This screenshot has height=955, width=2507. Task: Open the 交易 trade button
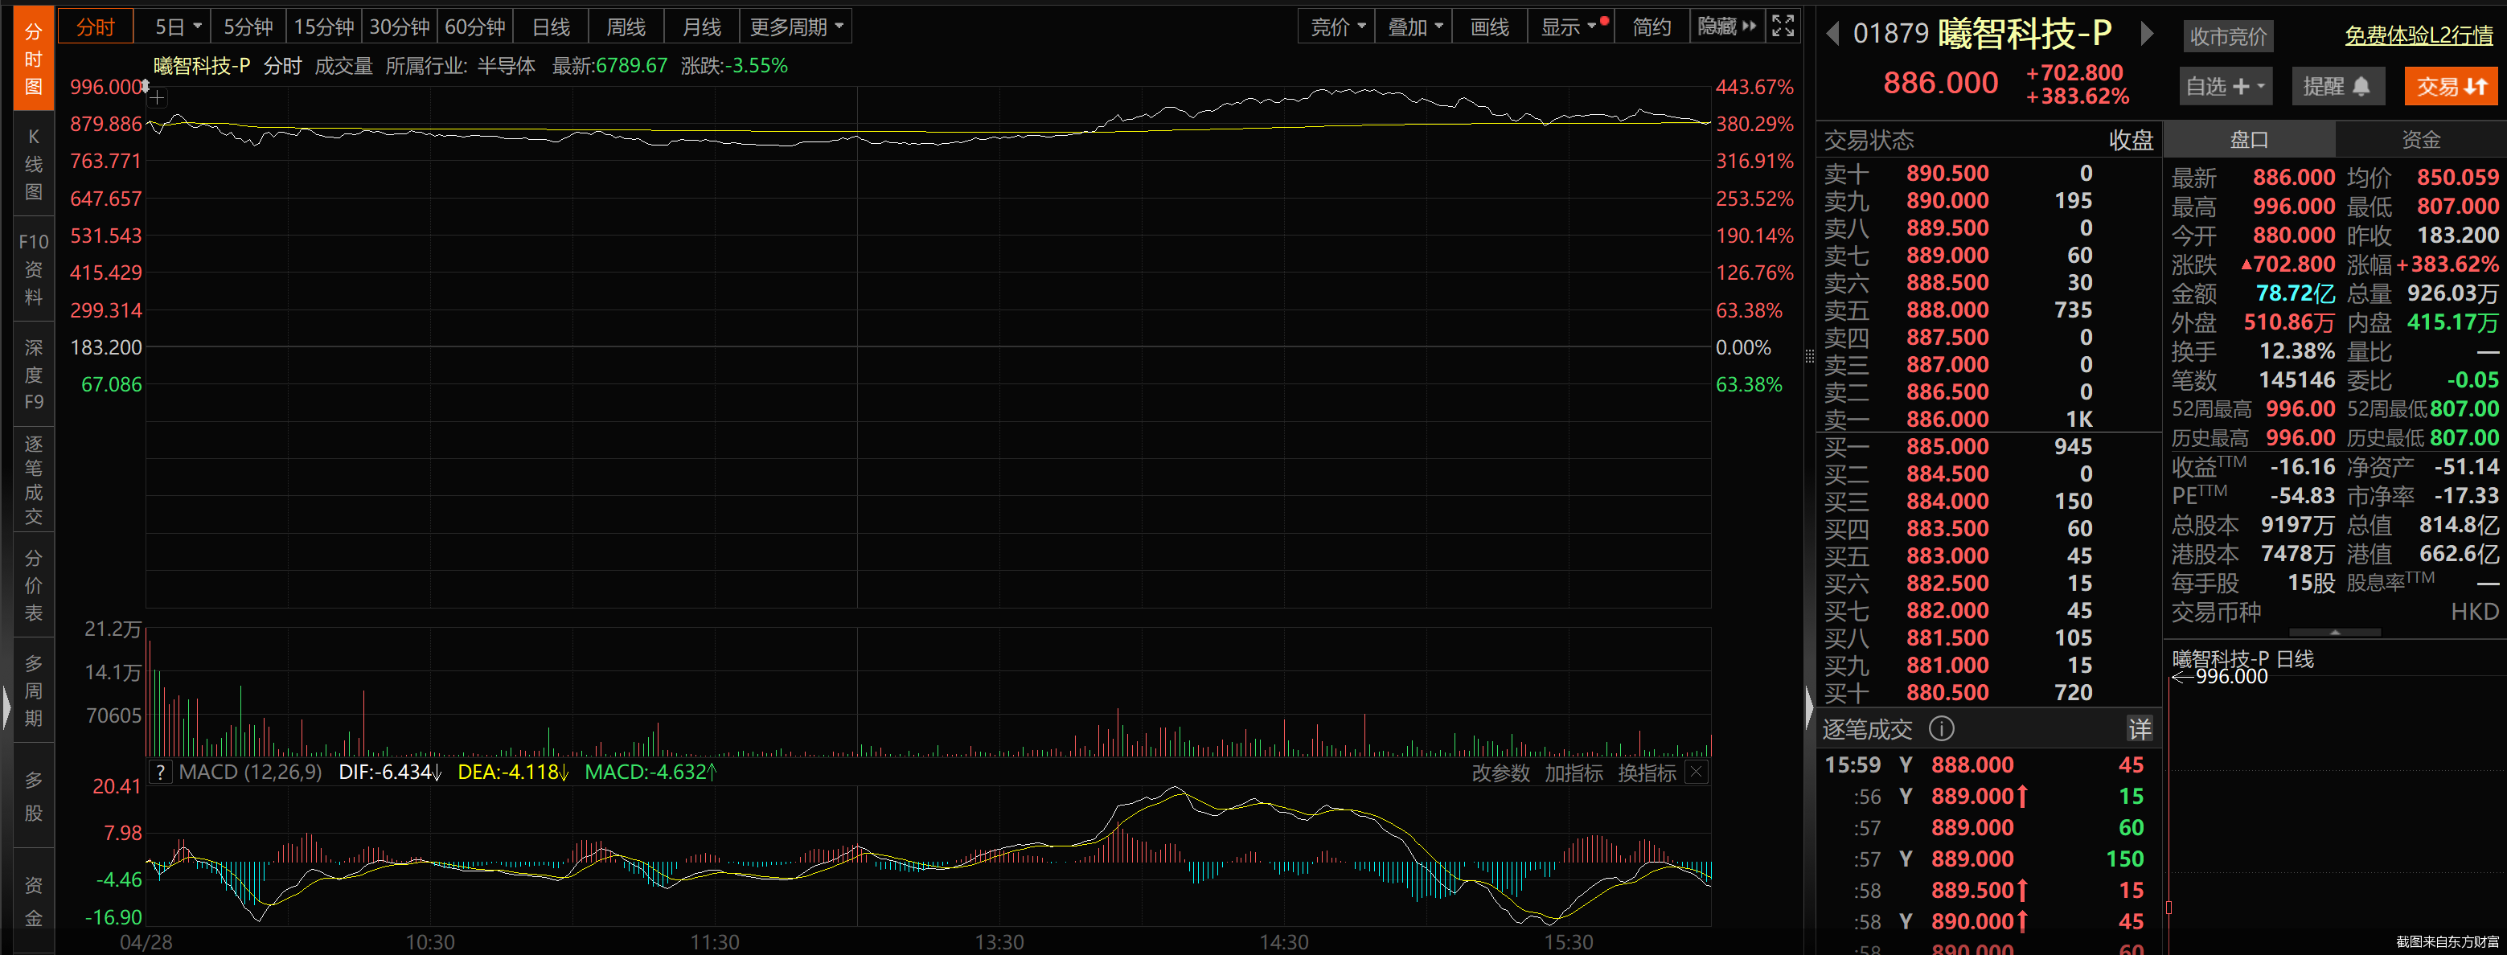tap(2451, 87)
